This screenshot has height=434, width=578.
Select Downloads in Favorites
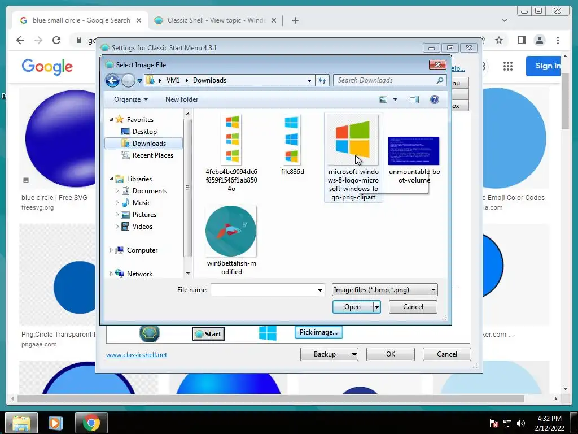[x=144, y=143]
